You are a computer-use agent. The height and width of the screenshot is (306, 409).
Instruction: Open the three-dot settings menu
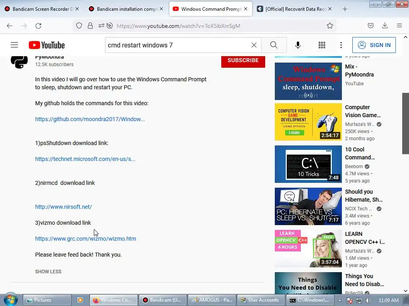[x=341, y=45]
